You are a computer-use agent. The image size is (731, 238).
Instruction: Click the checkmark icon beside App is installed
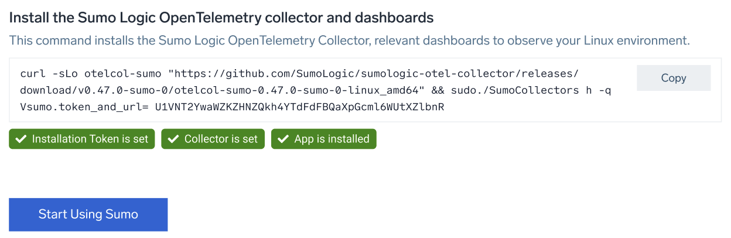[283, 139]
